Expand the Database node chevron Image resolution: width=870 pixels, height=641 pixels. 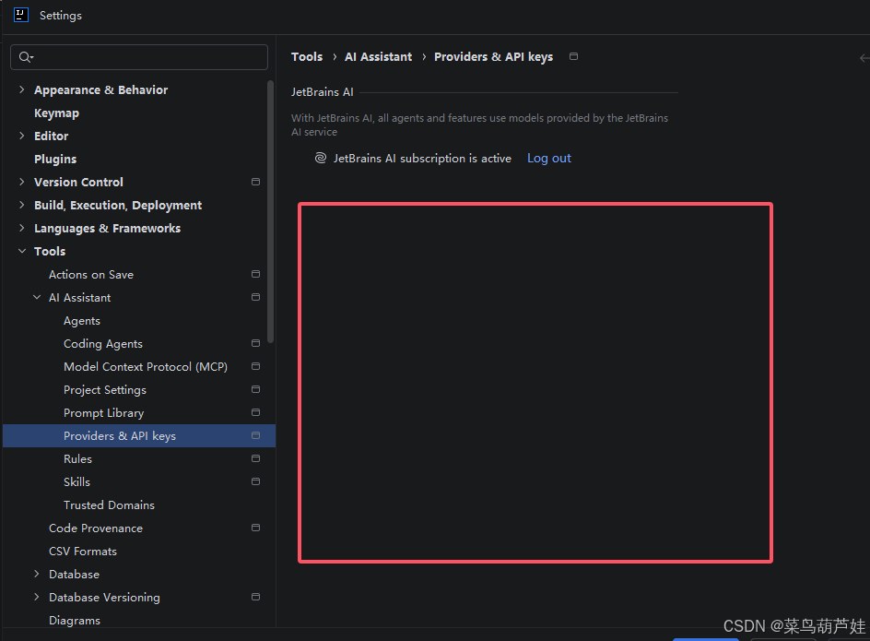37,574
